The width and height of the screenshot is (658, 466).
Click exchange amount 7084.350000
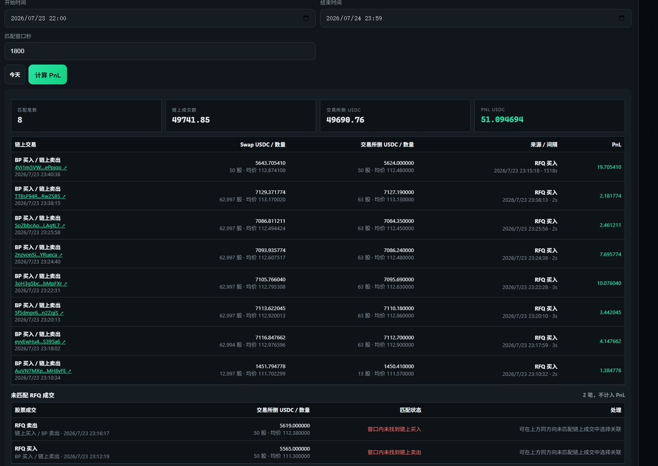point(399,221)
